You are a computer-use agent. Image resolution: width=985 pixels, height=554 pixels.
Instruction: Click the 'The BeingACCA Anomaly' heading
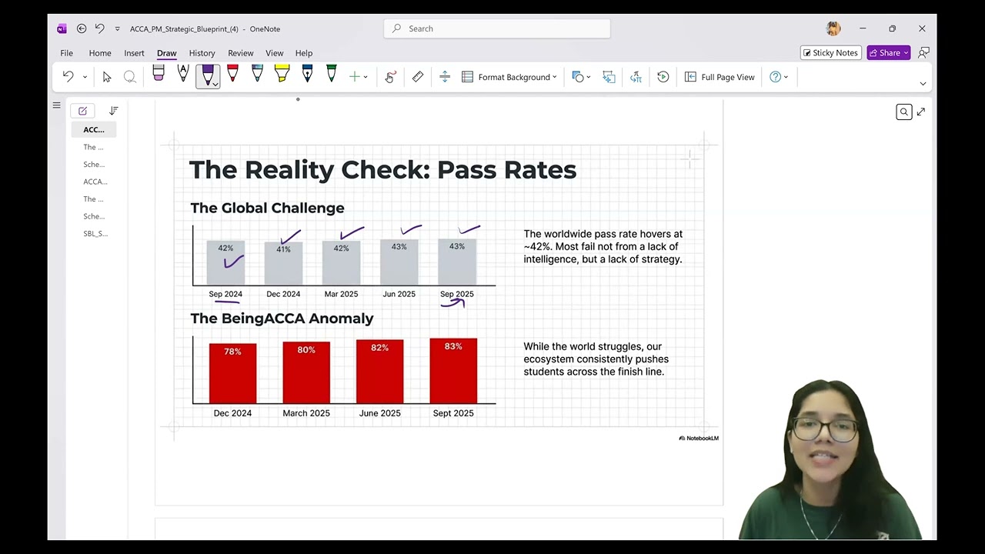[x=282, y=318]
